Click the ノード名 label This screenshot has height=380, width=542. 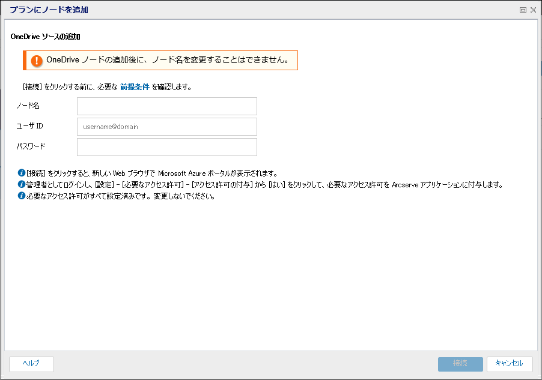[x=28, y=106]
